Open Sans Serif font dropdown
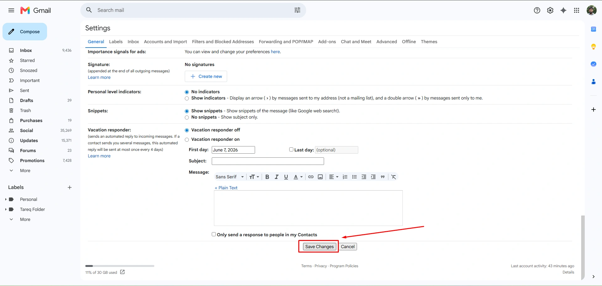Image resolution: width=602 pixels, height=286 pixels. (230, 177)
